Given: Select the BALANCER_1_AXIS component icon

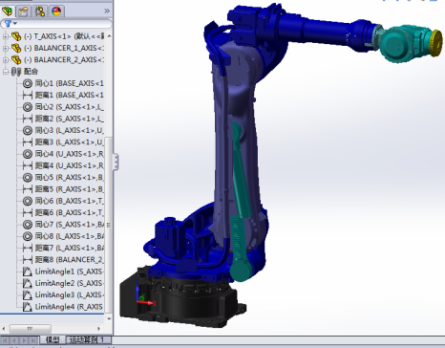Looking at the screenshot, I should point(16,49).
